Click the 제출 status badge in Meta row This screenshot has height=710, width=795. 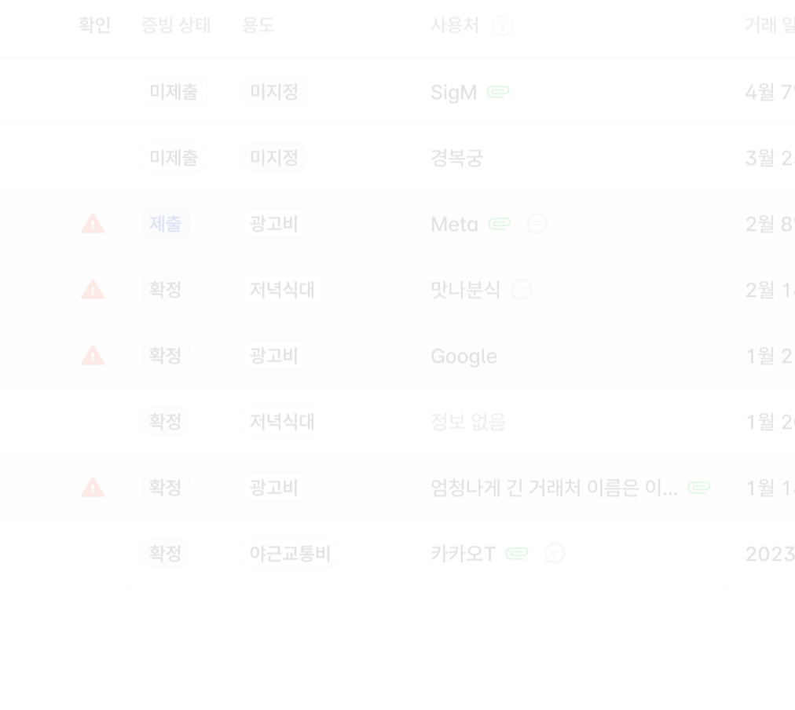click(x=166, y=224)
